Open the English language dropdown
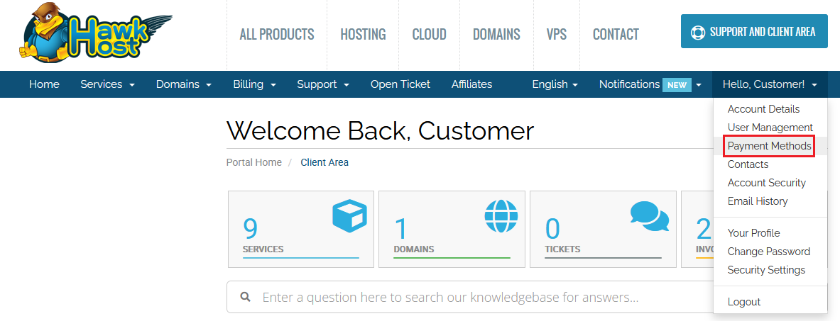The width and height of the screenshot is (840, 321). (x=555, y=84)
